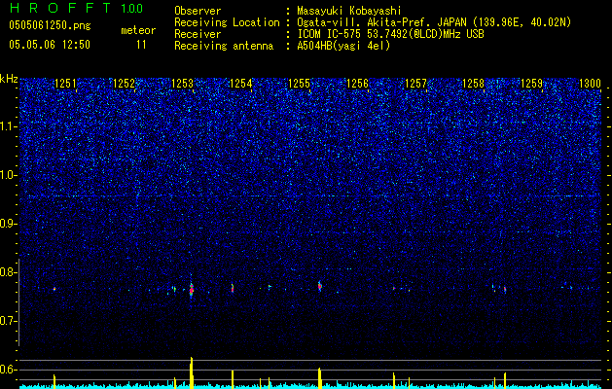
Task: Click the 1252 time marker
Action: [125, 84]
